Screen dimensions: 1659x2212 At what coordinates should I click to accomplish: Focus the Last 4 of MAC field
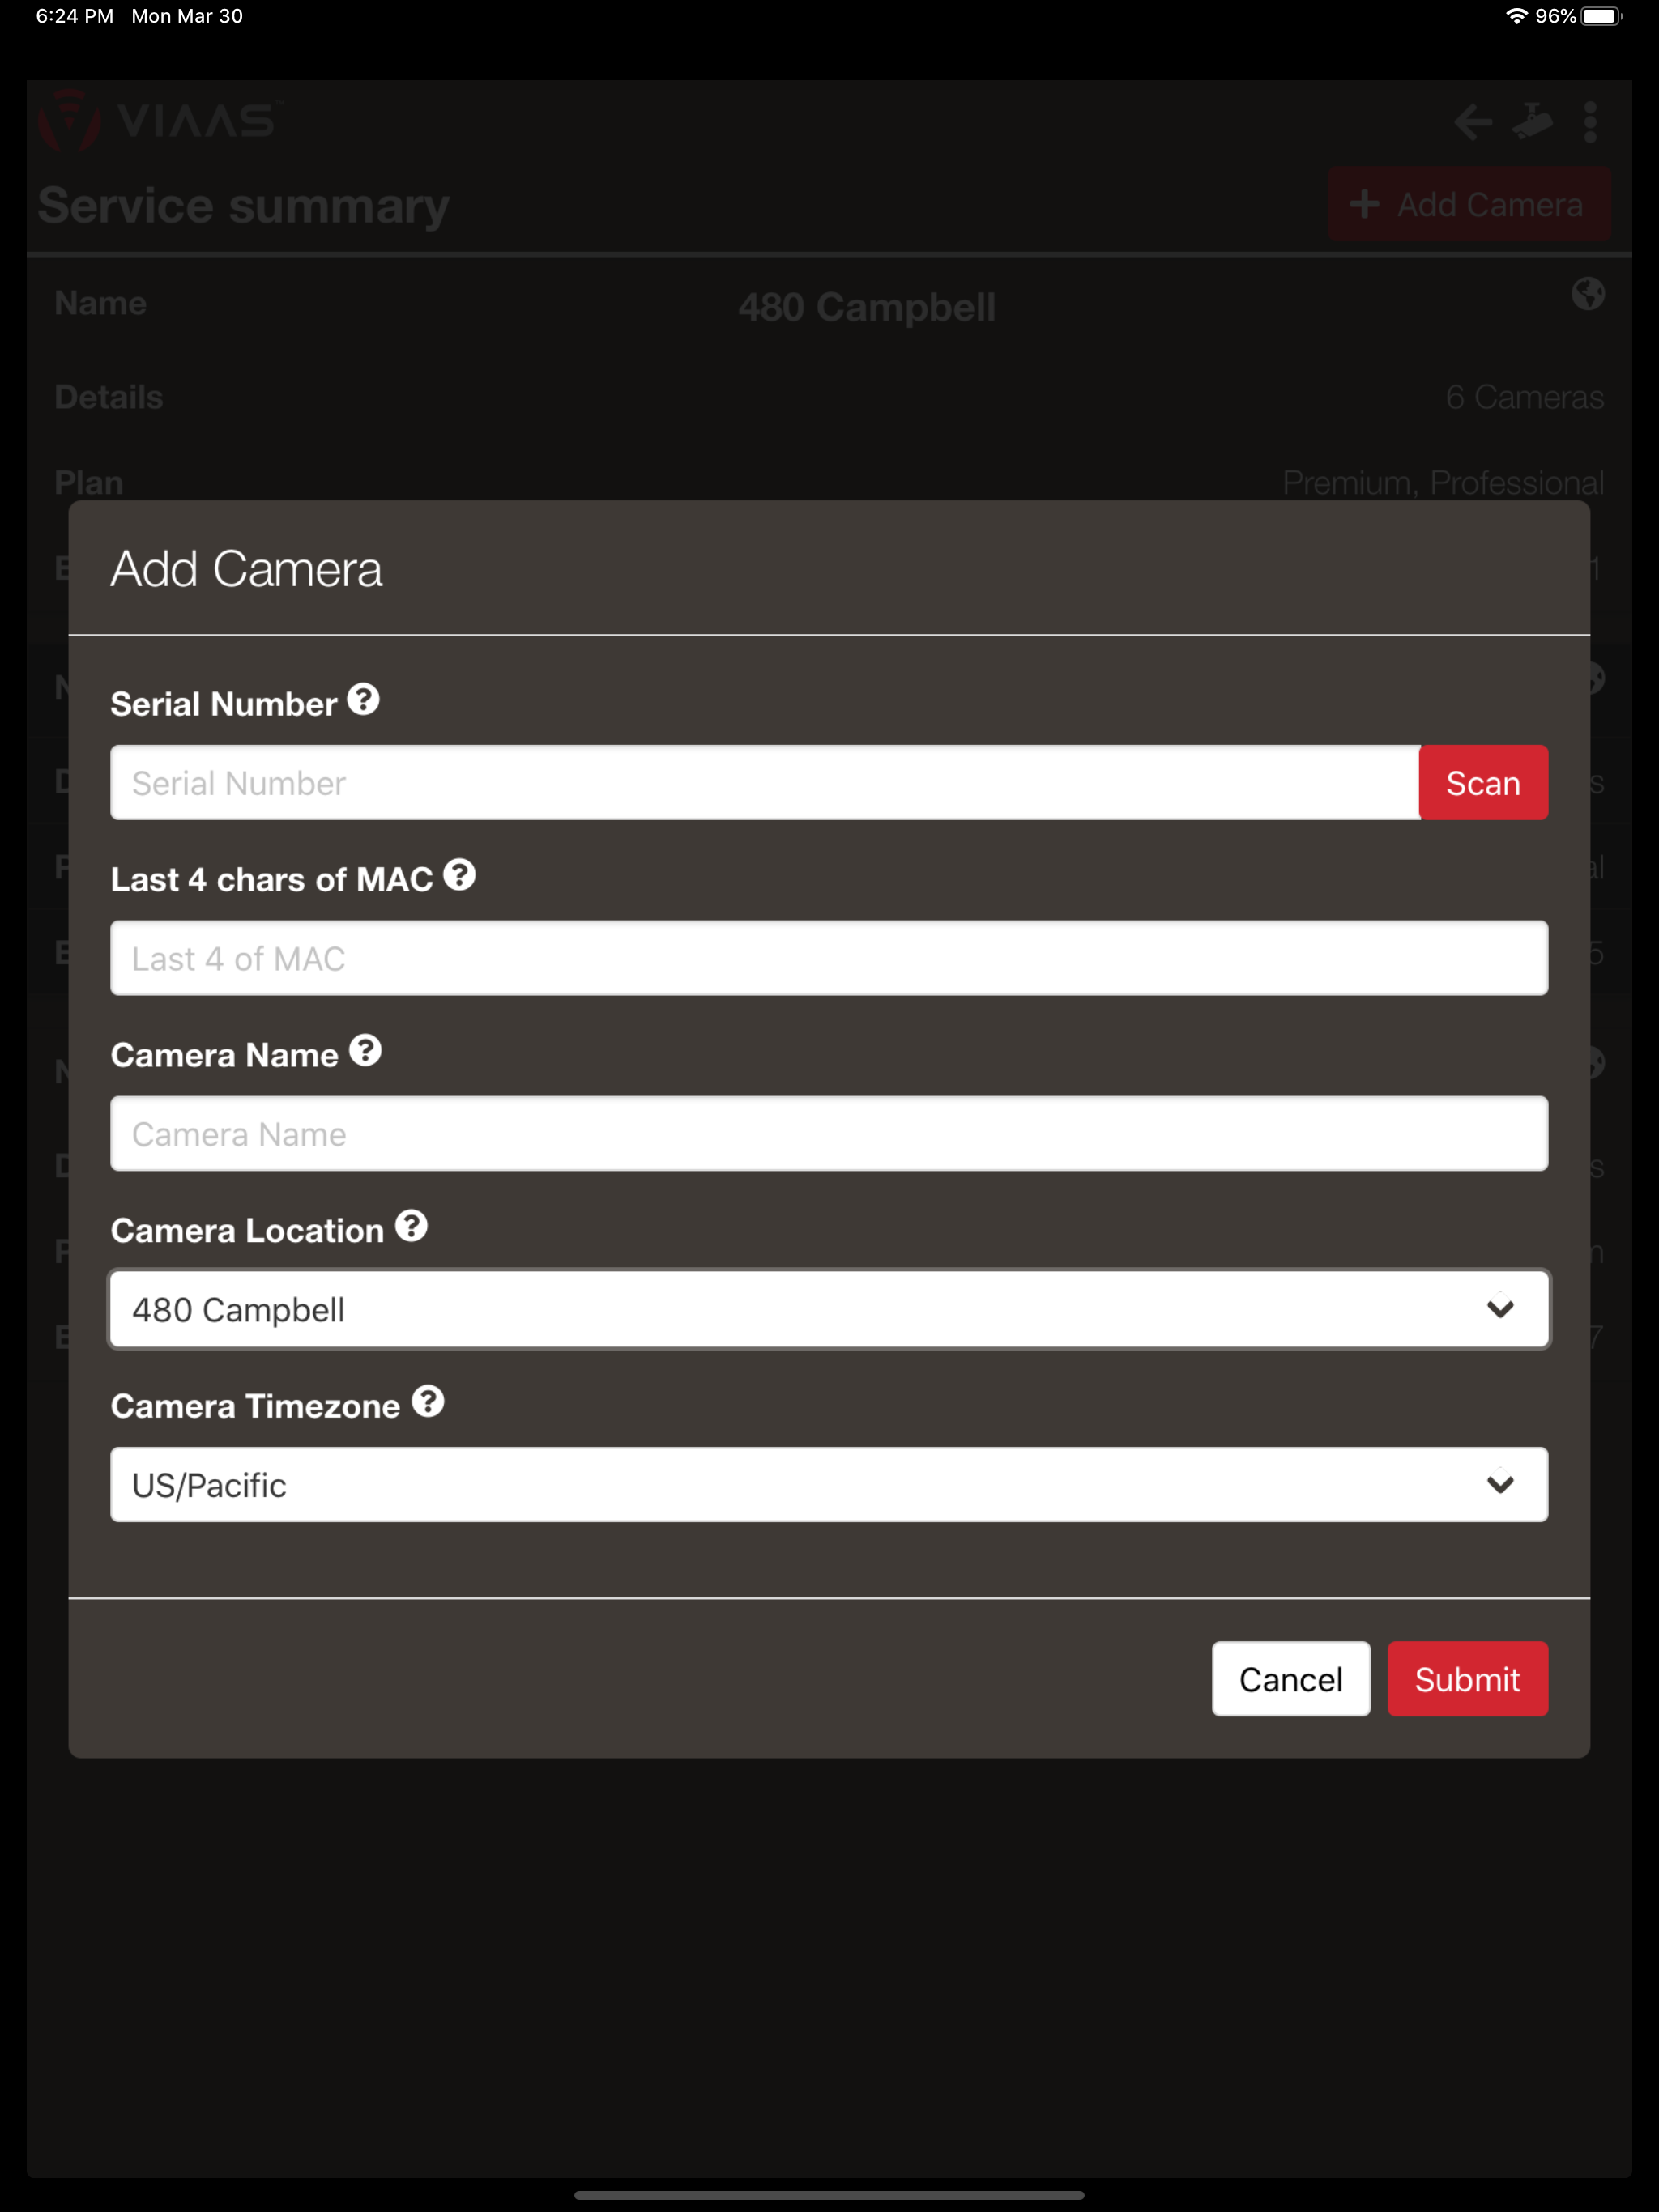pos(829,958)
